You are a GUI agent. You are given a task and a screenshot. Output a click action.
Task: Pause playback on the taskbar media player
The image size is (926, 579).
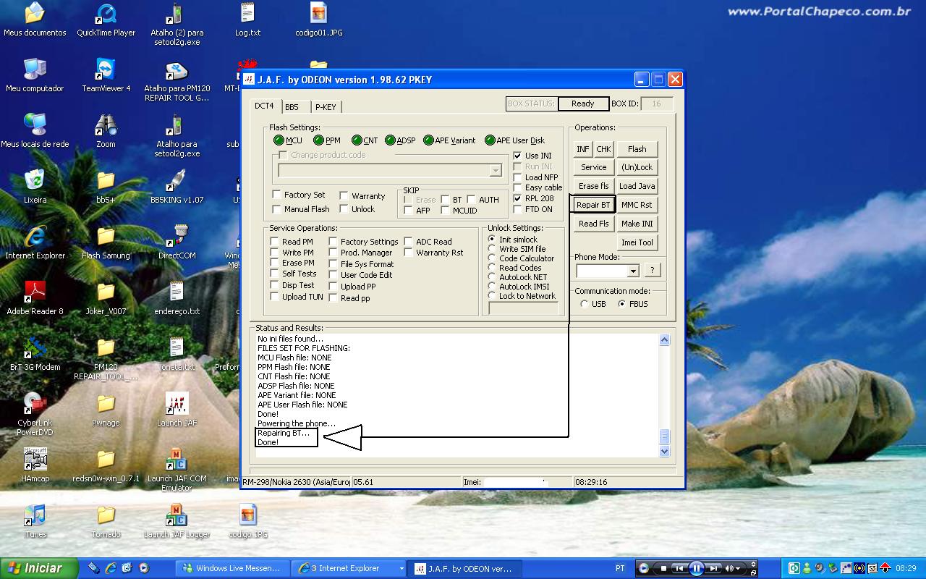point(697,568)
